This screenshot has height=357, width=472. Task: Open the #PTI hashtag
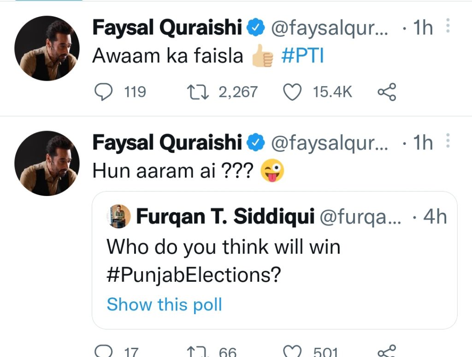(302, 55)
